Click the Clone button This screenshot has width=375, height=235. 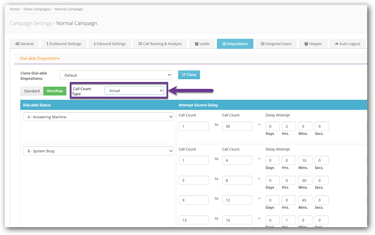(x=189, y=75)
